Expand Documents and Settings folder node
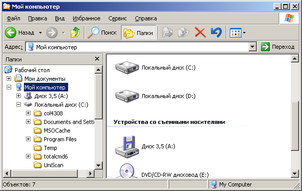This screenshot has width=302, height=191. [28, 121]
